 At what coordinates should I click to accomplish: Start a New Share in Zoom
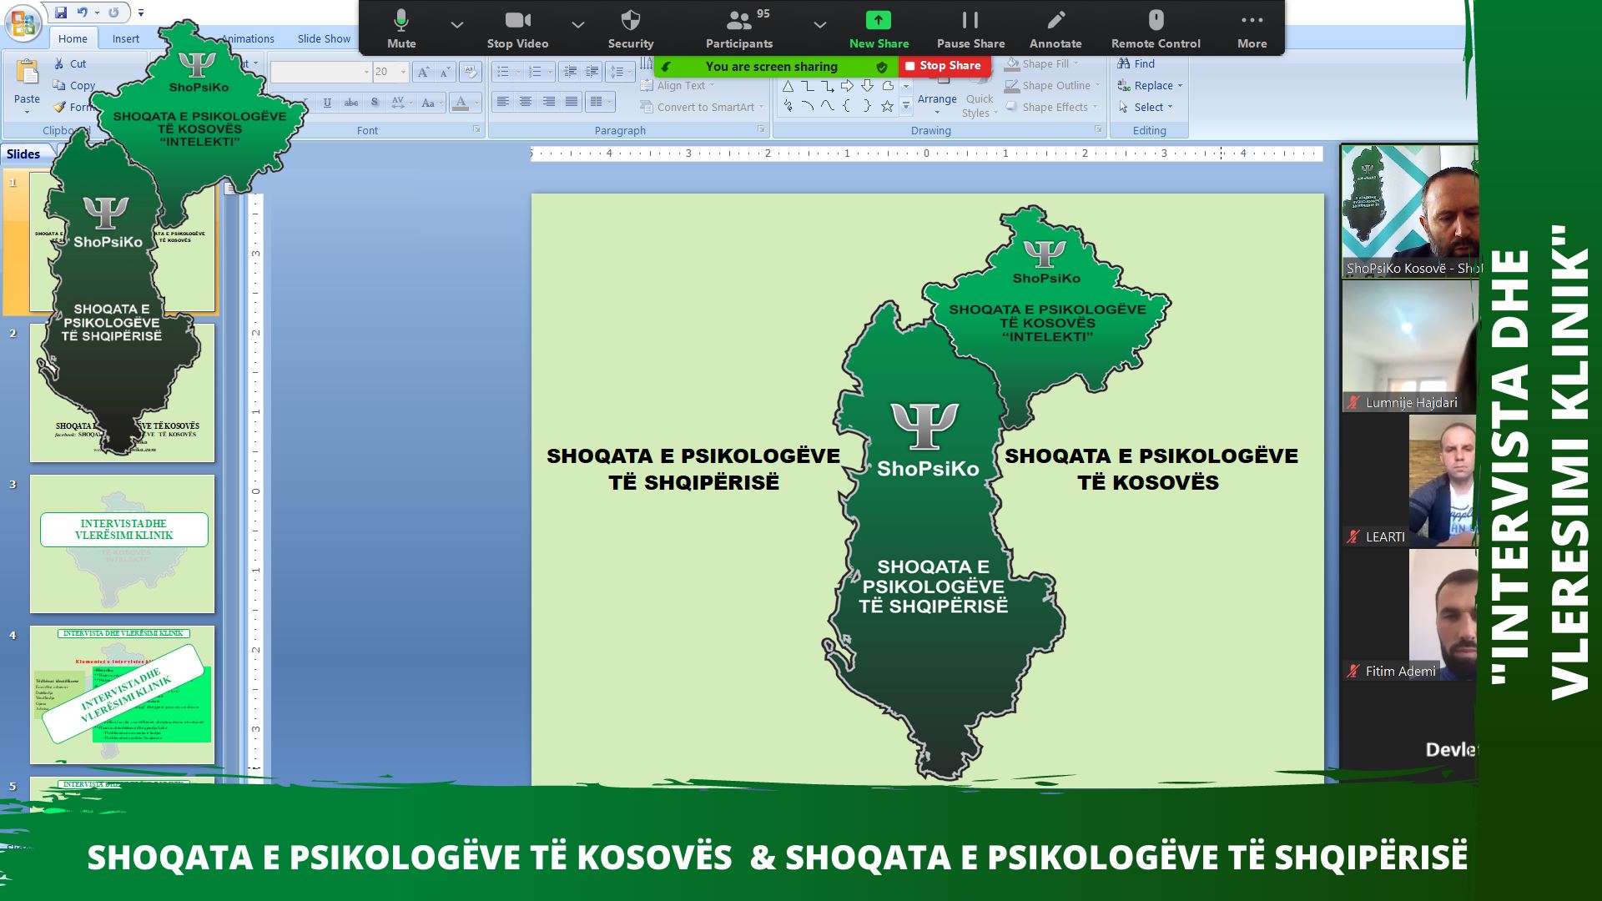[x=879, y=29]
